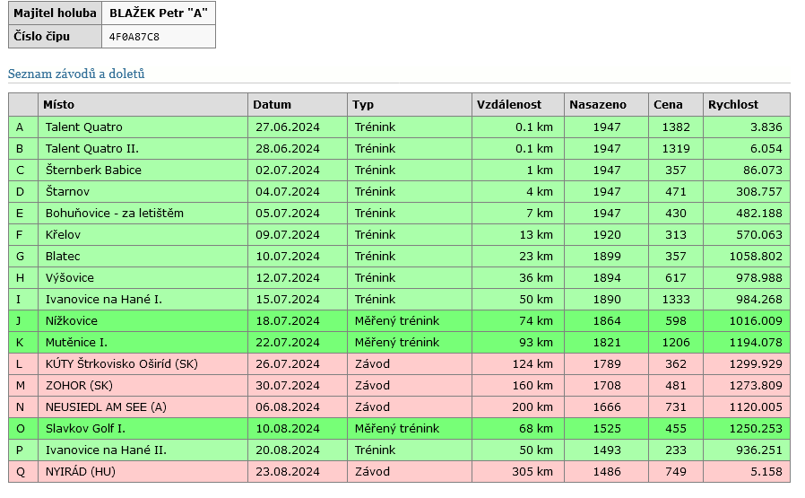The width and height of the screenshot is (805, 498).
Task: Click the chip number 4F0A87C8
Action: [x=134, y=37]
